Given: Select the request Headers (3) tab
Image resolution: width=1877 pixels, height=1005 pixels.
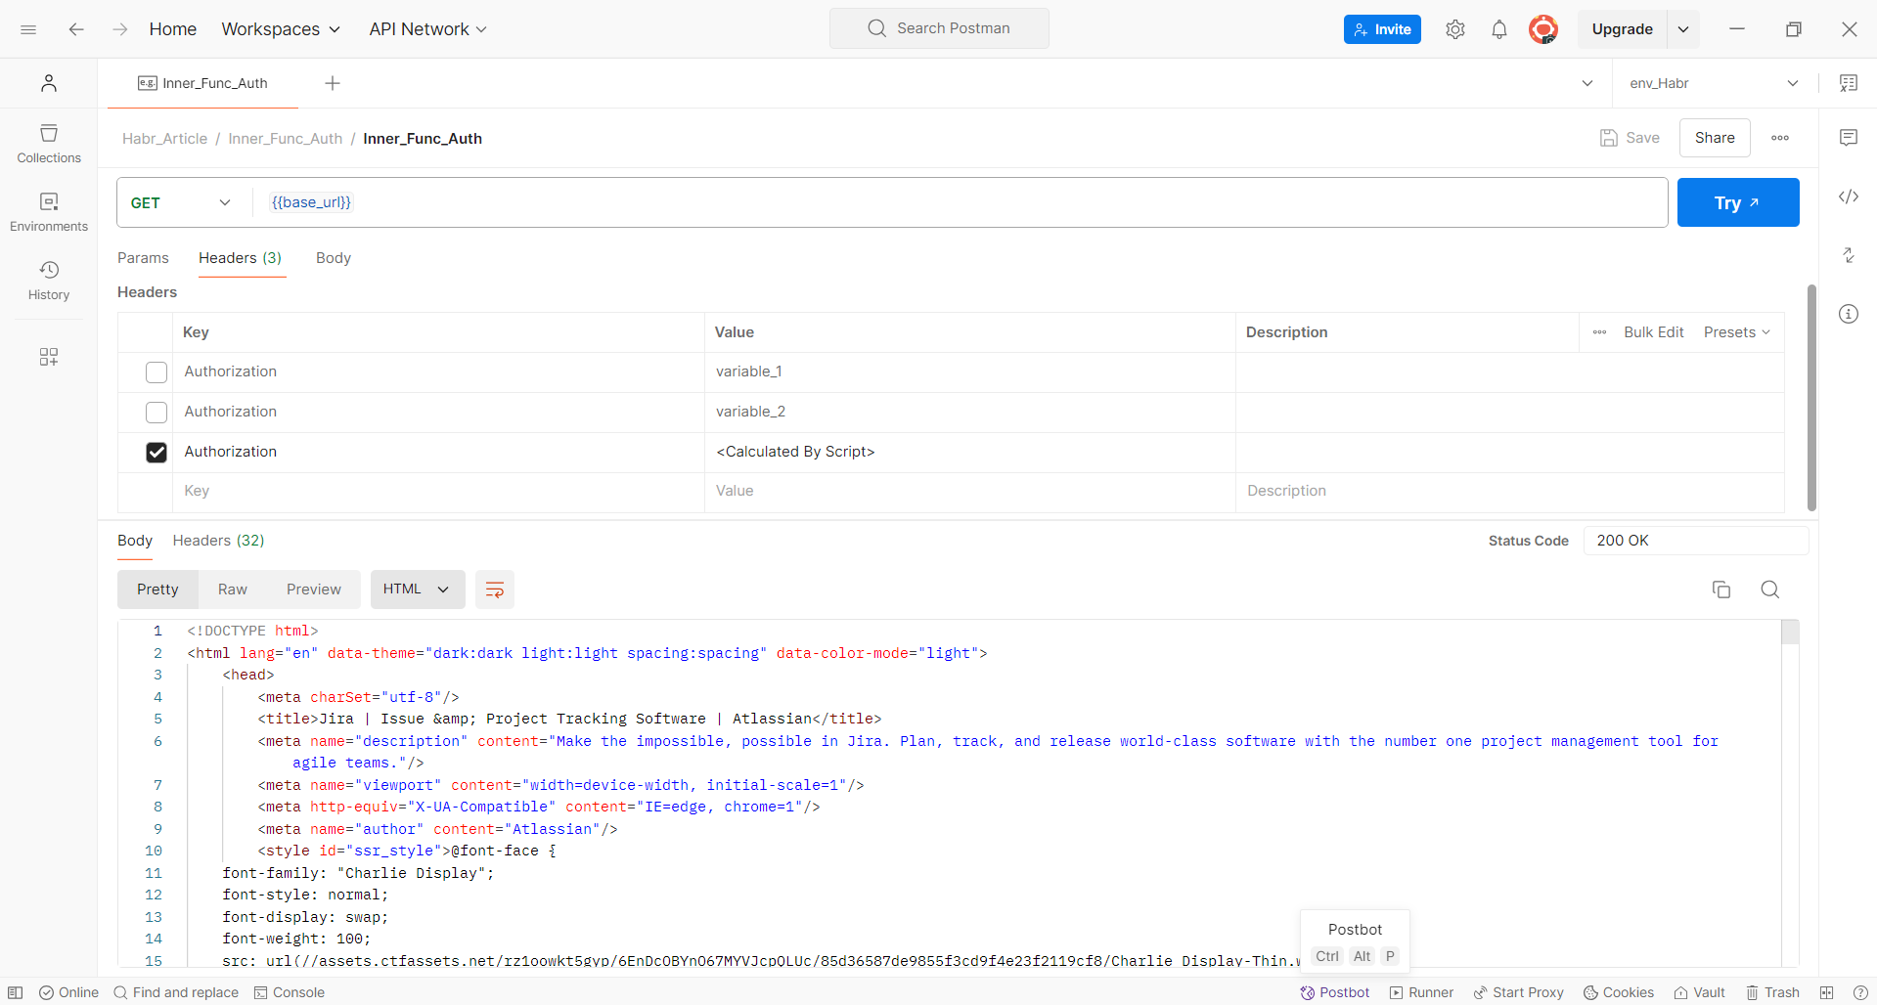Looking at the screenshot, I should point(241,258).
